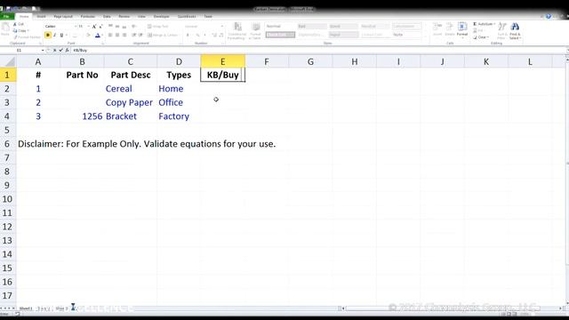This screenshot has height=320, width=569.
Task: Select the column E header
Action: click(x=223, y=61)
